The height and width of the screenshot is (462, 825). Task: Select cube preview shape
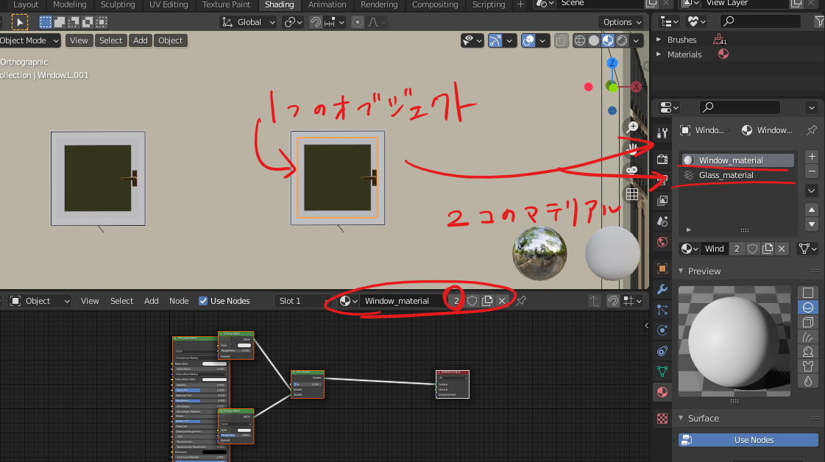808,322
